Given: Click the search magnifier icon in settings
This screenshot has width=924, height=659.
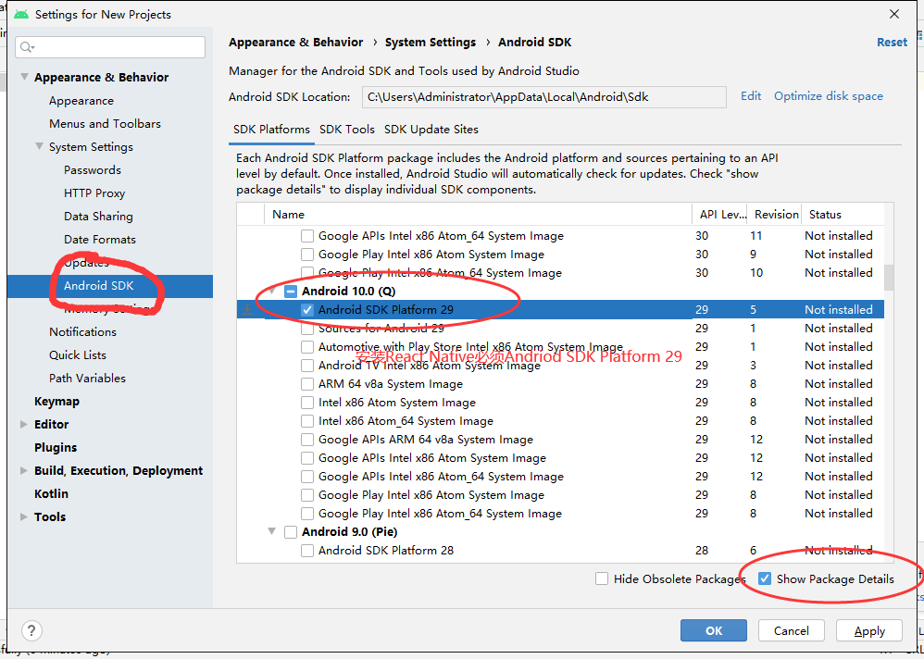Looking at the screenshot, I should [27, 47].
